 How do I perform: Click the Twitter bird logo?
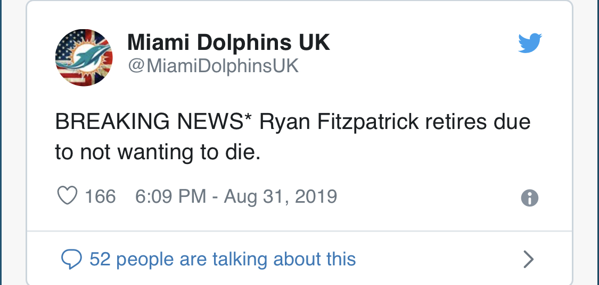530,44
